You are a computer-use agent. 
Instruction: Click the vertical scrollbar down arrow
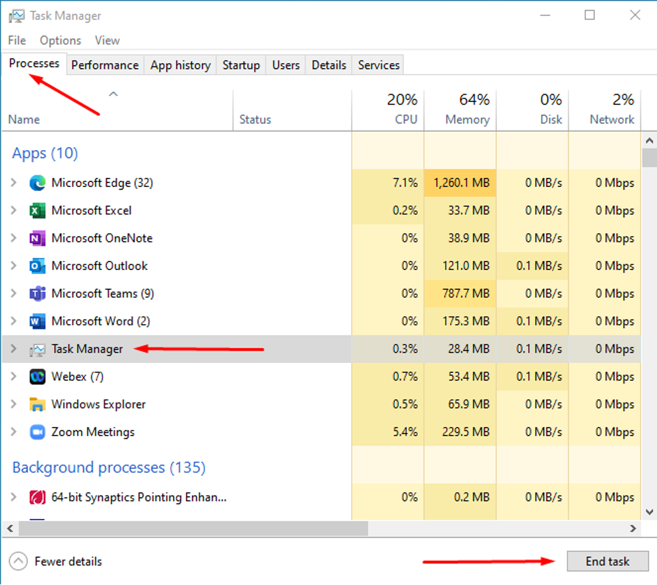point(649,512)
